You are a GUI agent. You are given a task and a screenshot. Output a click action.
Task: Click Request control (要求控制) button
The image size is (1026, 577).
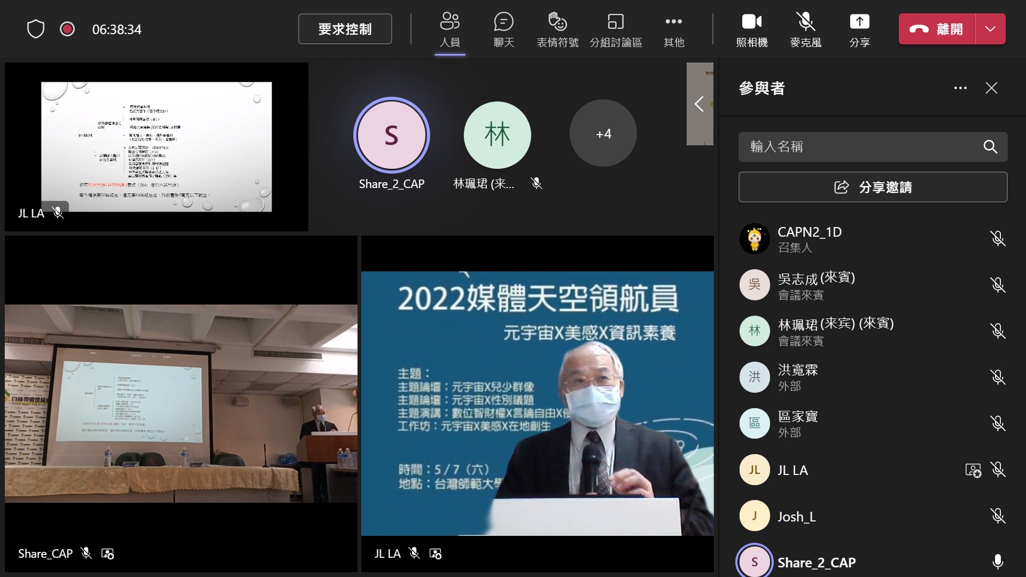pyautogui.click(x=345, y=29)
